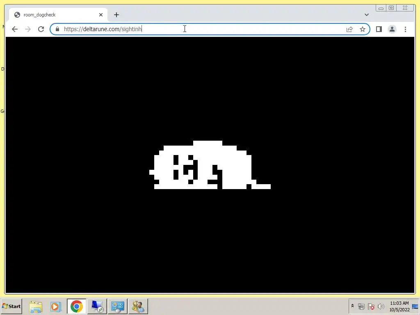
Task: Close the Chrome window
Action: click(x=406, y=8)
